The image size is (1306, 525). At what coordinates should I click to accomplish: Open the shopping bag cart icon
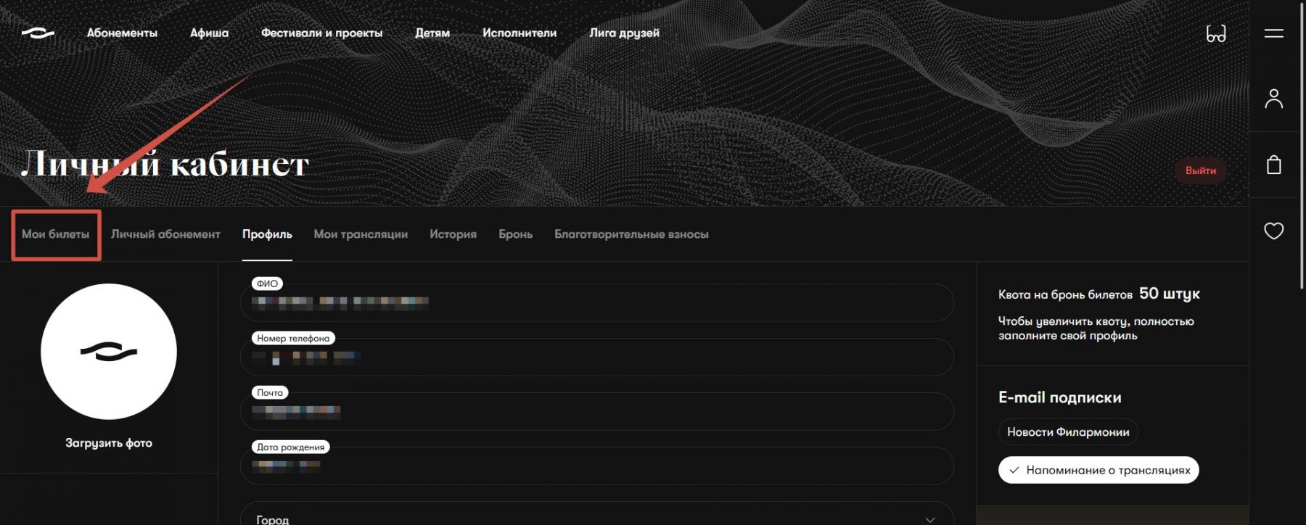1273,165
